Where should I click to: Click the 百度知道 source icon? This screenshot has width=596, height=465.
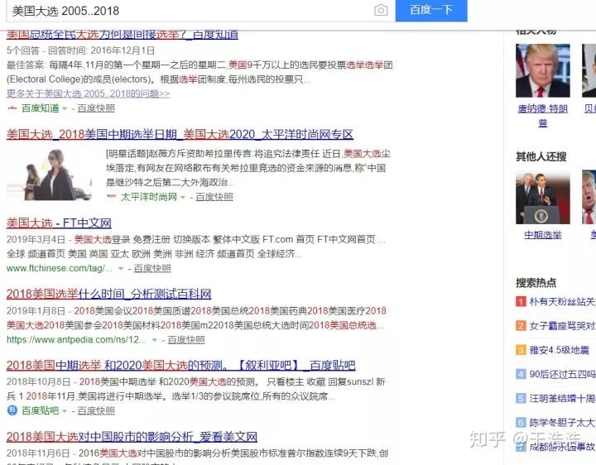(12, 108)
